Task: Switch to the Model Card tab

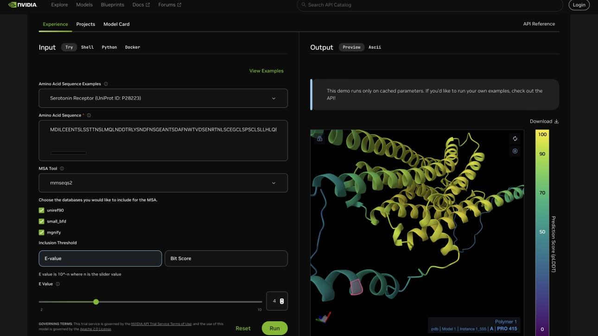Action: pyautogui.click(x=116, y=24)
